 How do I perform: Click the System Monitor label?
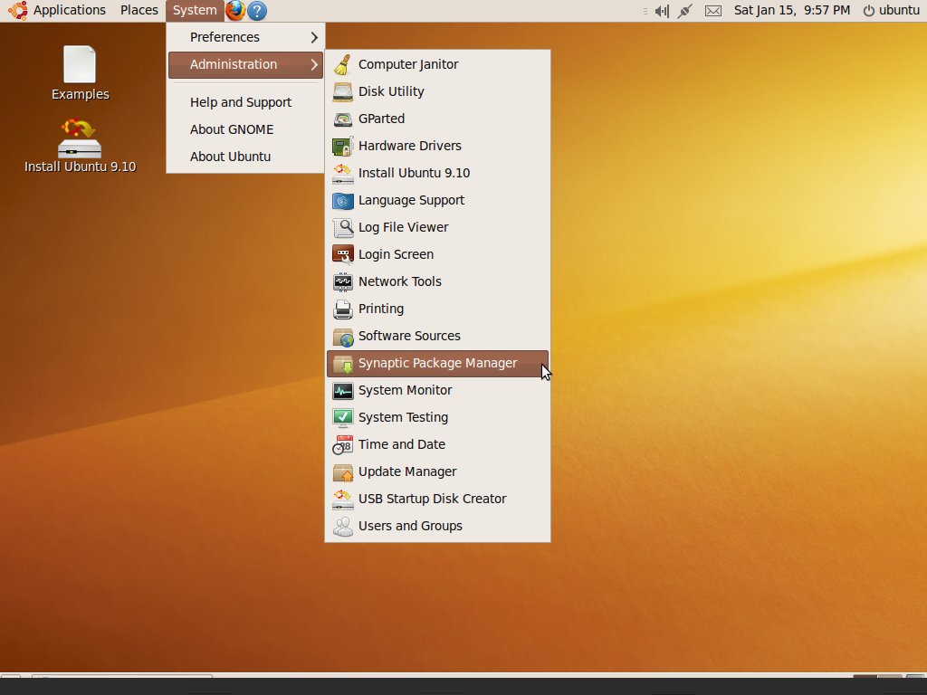(405, 391)
